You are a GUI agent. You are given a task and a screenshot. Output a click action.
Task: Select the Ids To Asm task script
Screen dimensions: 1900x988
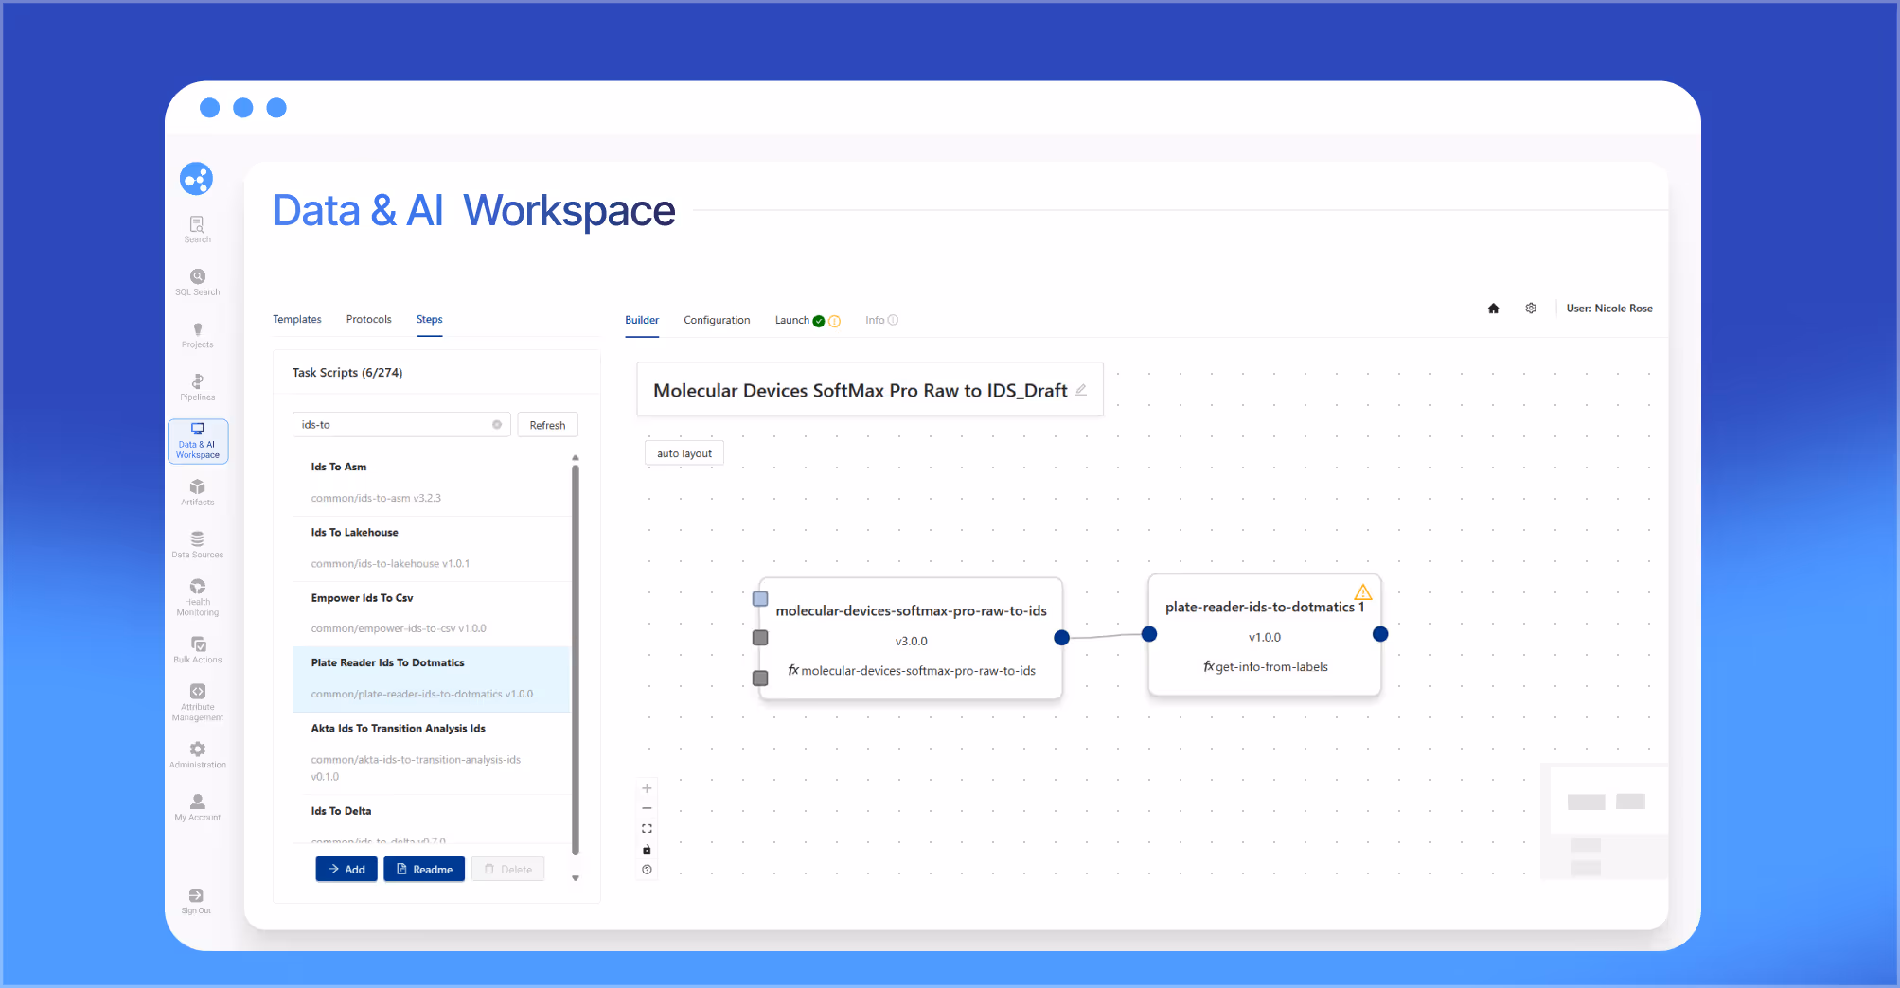point(431,483)
